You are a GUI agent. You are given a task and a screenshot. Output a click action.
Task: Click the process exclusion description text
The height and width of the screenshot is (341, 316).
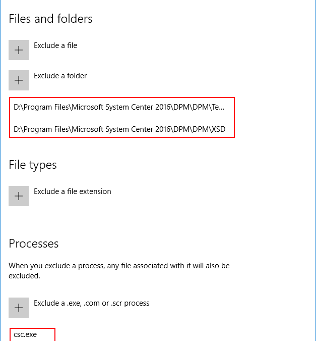coord(119,271)
